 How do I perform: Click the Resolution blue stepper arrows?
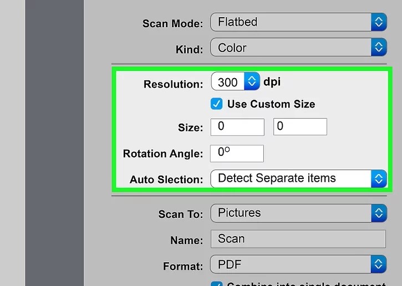coord(252,83)
